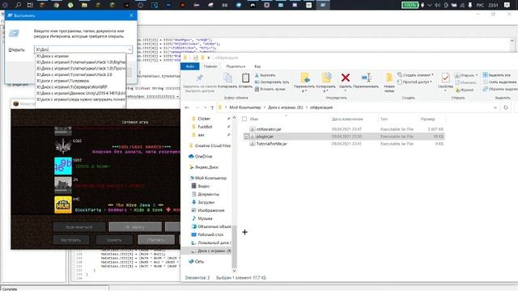Click the Move to (Переместить в) folder icon
518x291 pixels.
click(305, 78)
